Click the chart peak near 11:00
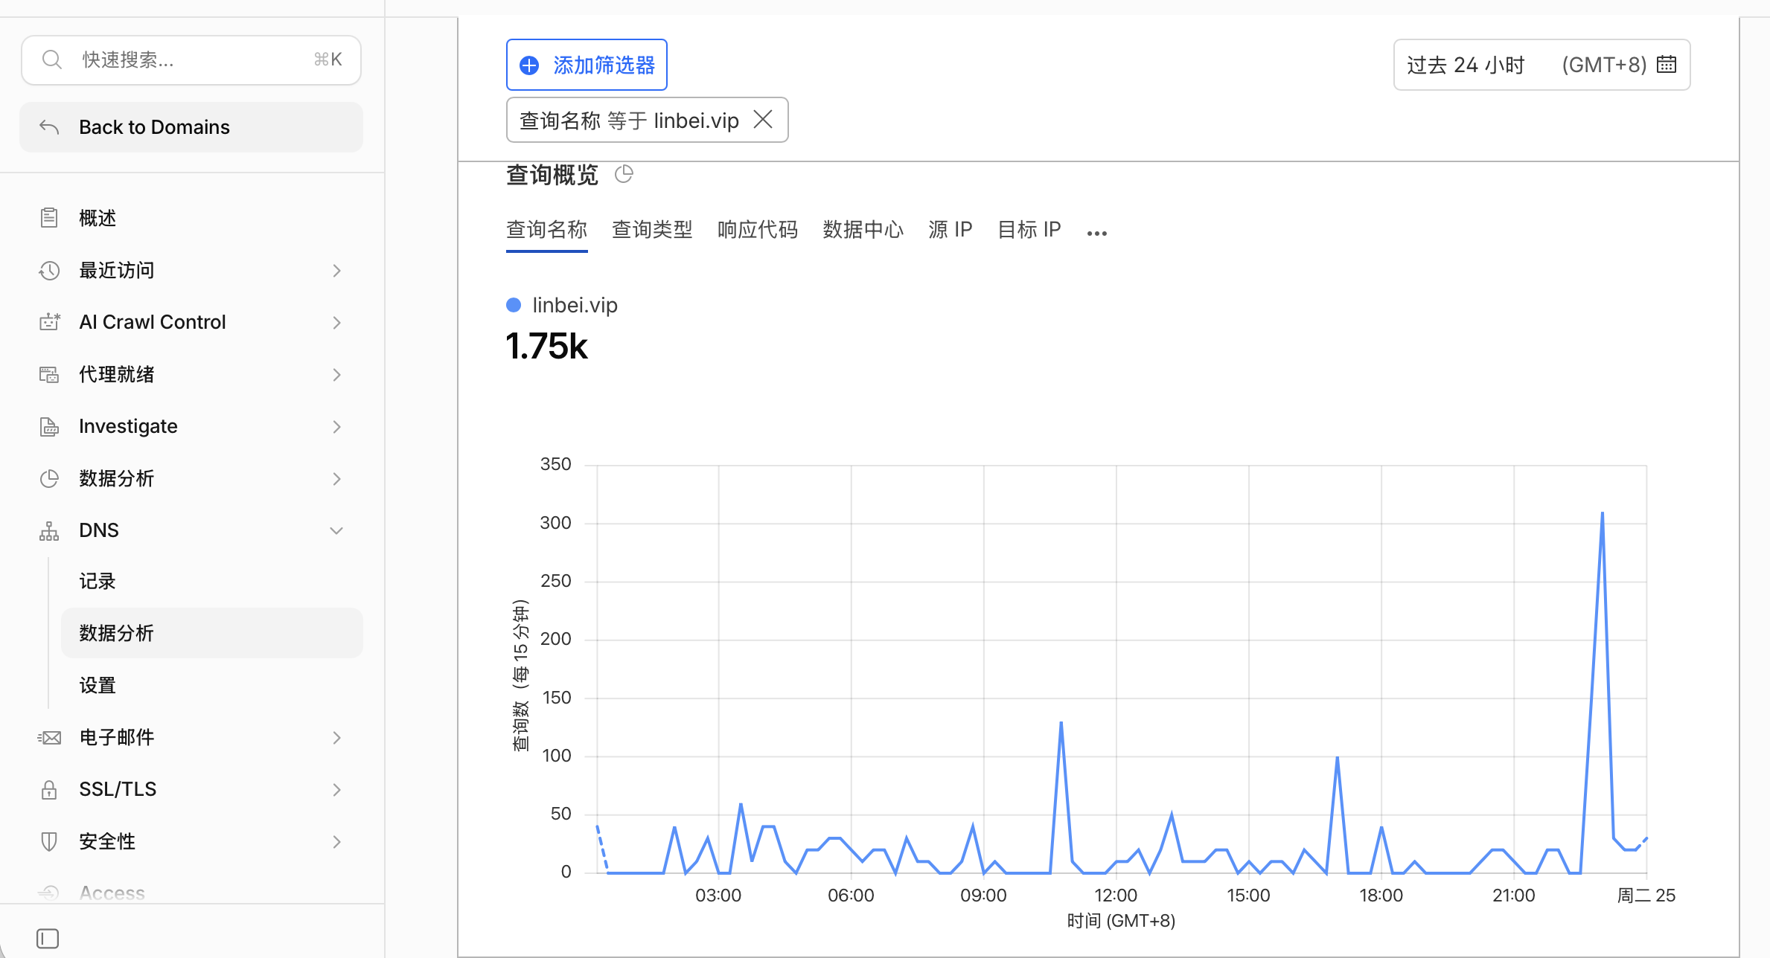1770x958 pixels. [x=1061, y=722]
